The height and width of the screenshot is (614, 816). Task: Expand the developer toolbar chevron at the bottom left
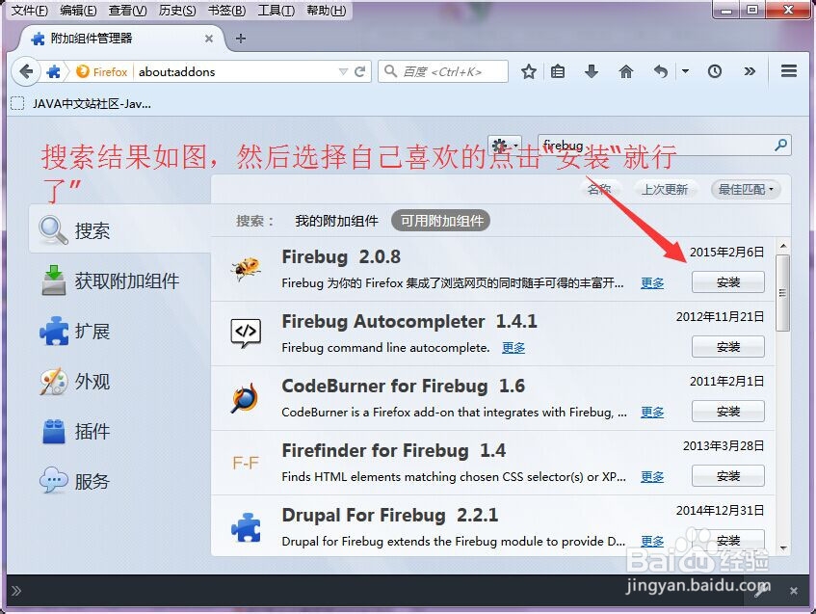(x=16, y=591)
